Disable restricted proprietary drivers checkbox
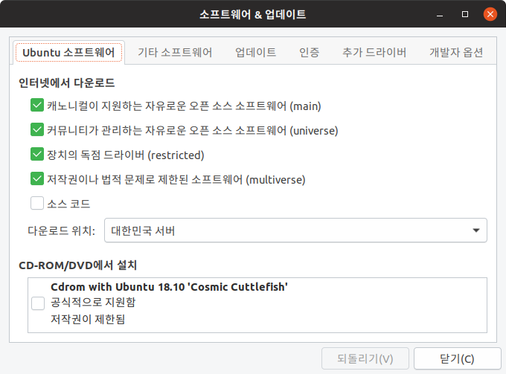The image size is (506, 374). 37,155
